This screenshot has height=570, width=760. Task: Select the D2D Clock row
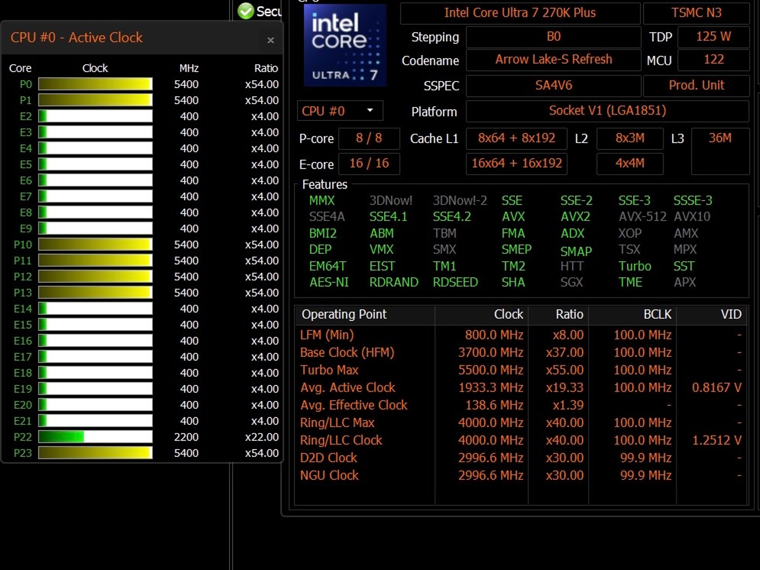[521, 458]
